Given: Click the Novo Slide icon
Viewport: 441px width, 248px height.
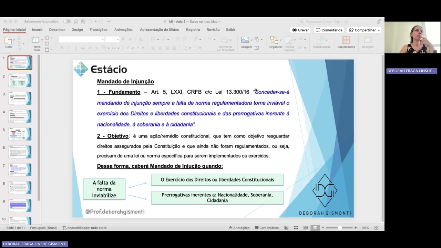Looking at the screenshot, I should (35, 40).
